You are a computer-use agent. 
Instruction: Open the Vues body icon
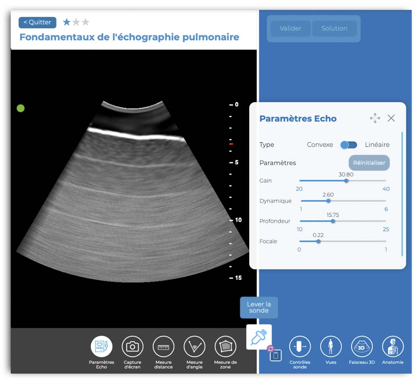[330, 346]
